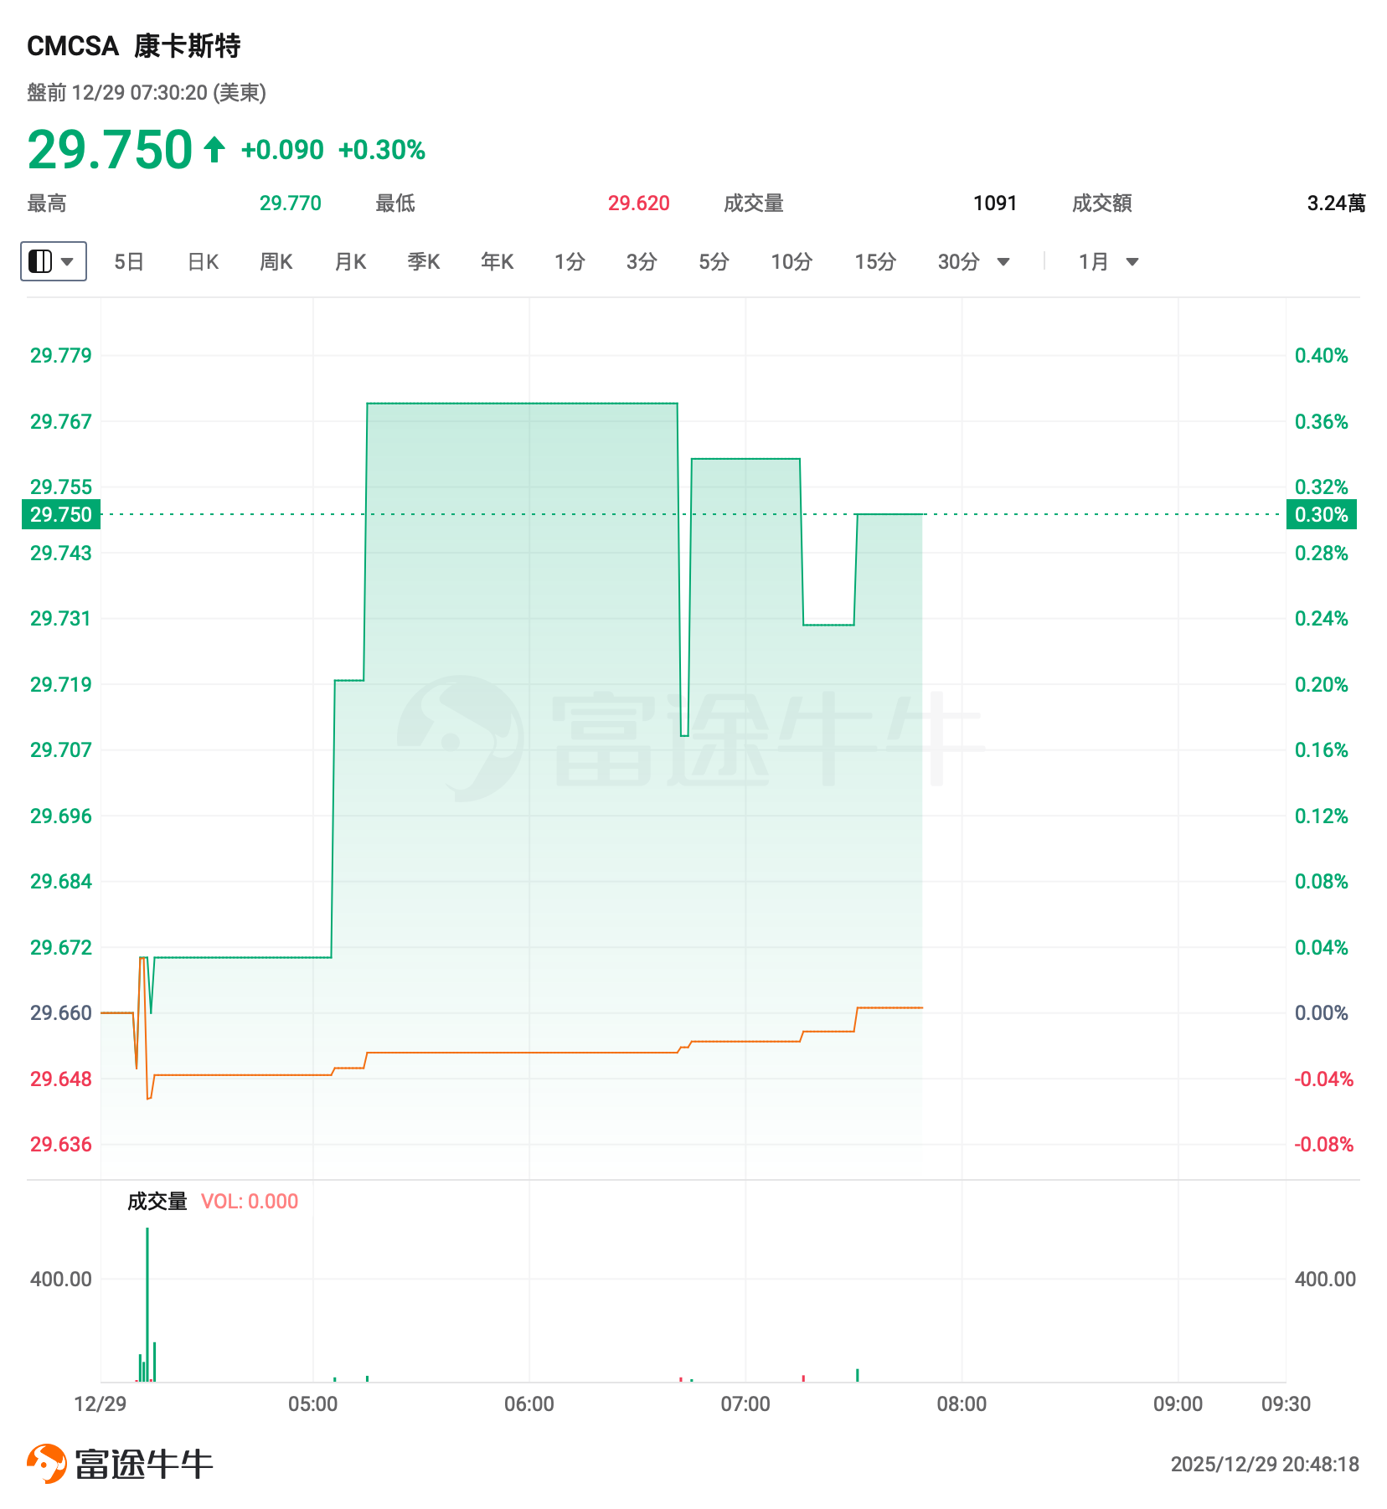Click the 07:00 time axis marker
This screenshot has width=1387, height=1509.
pyautogui.click(x=745, y=1404)
